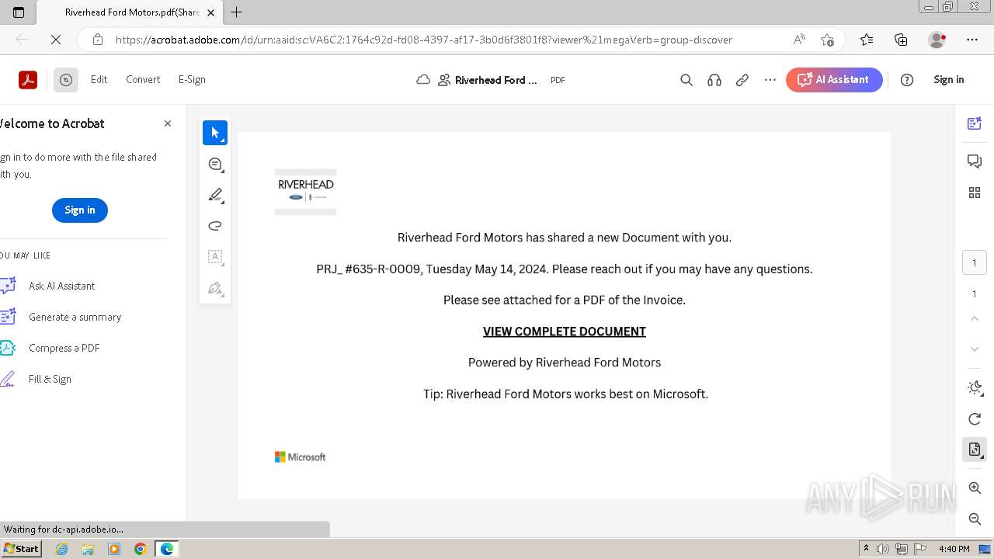Click the current page number box
Image resolution: width=994 pixels, height=559 pixels.
[975, 262]
